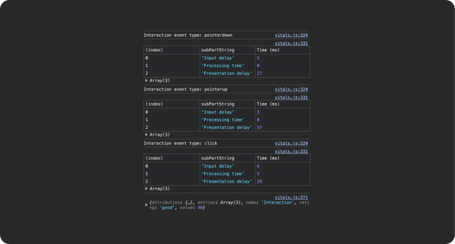Select 'Interaction event type: click' log message
The height and width of the screenshot is (244, 455).
click(180, 143)
